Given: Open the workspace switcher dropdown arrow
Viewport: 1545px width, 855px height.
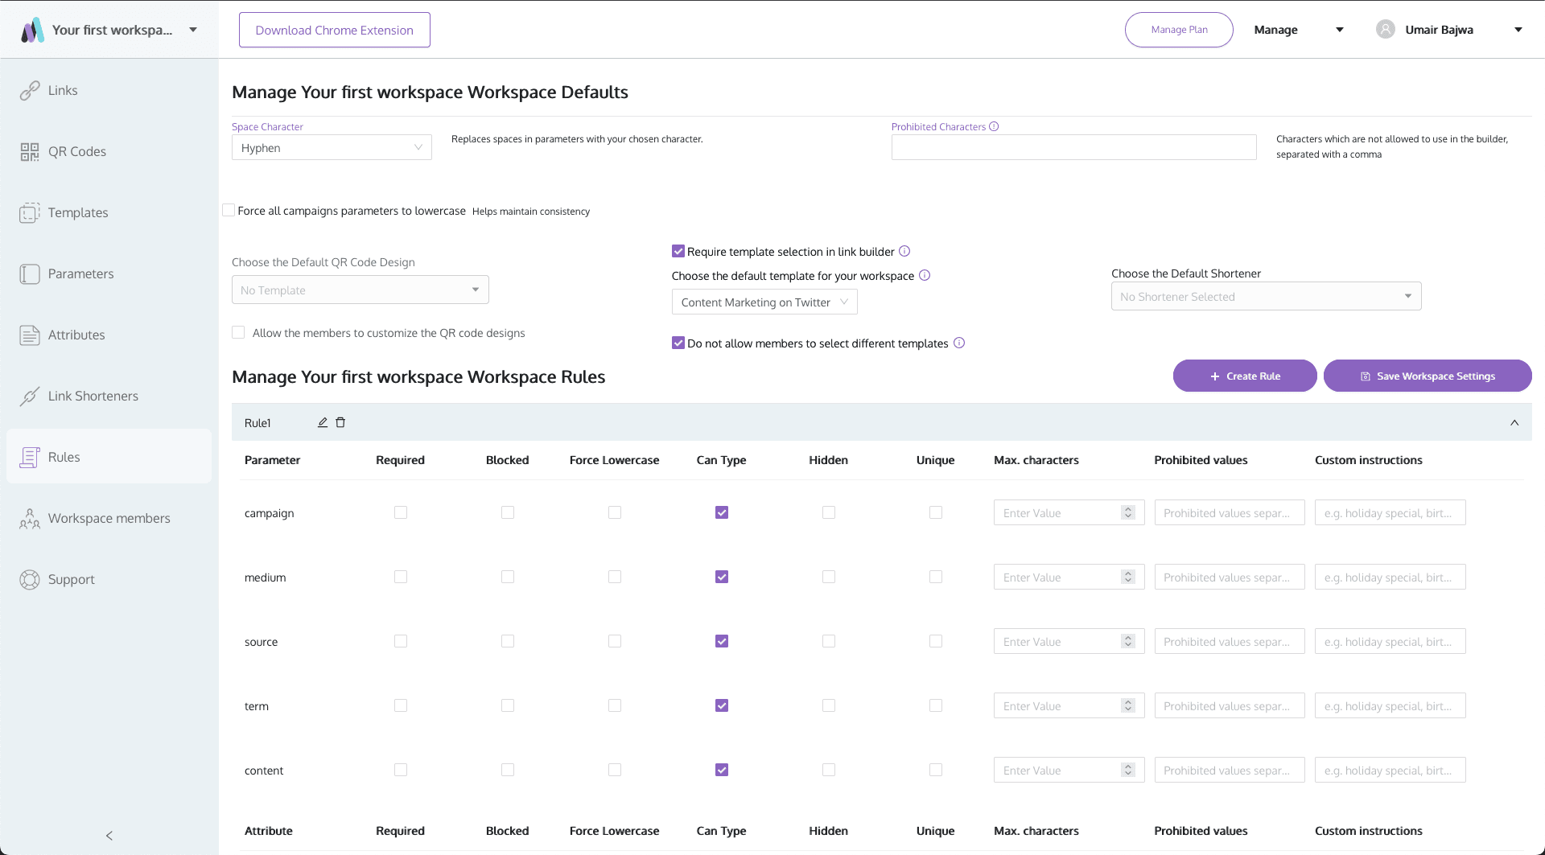Looking at the screenshot, I should pyautogui.click(x=193, y=30).
